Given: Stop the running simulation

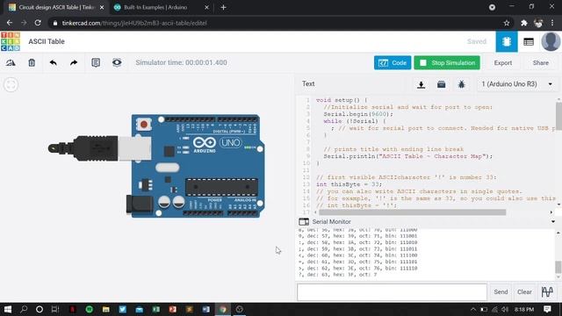Looking at the screenshot, I should point(447,62).
